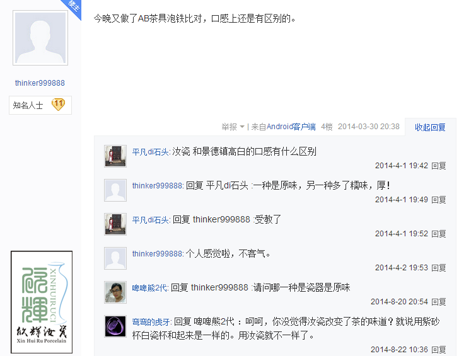The width and height of the screenshot is (459, 356).
Task: Open the Android客户端 link
Action: (x=291, y=127)
